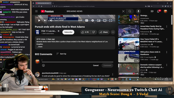
Task: Open the emoji picker for comment
Action: (43, 65)
